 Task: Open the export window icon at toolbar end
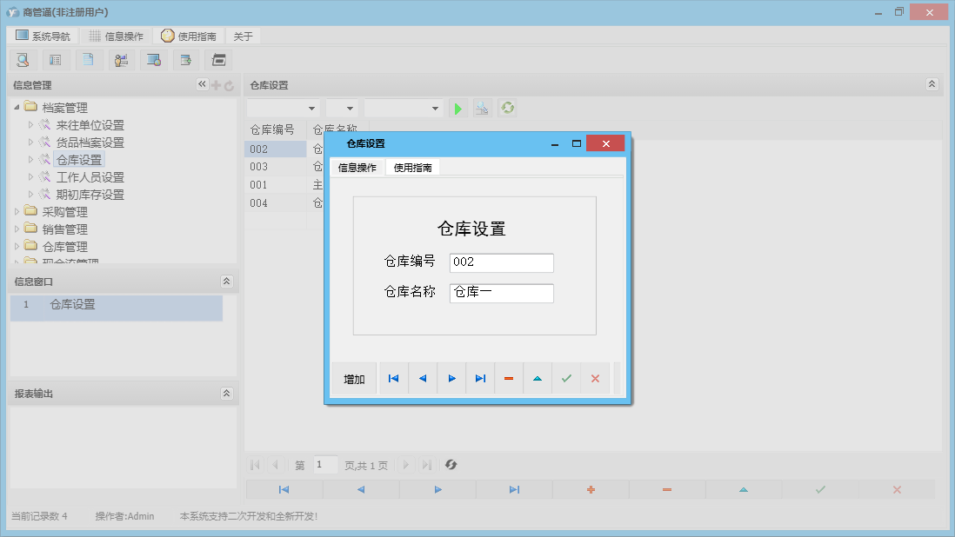(185, 59)
